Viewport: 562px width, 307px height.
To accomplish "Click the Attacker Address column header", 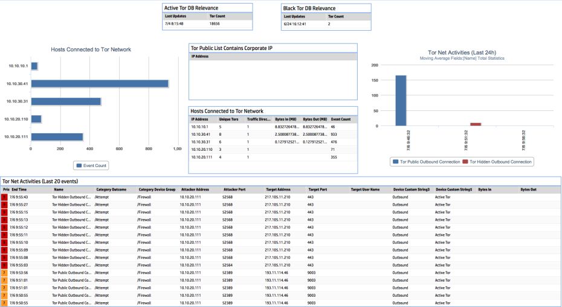I will coord(194,189).
